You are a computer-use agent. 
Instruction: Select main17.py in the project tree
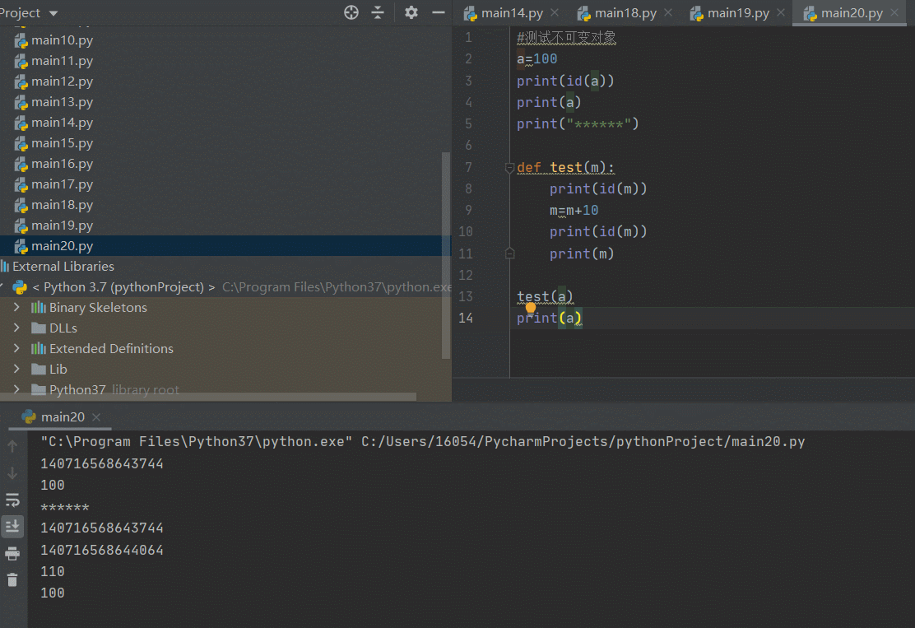pyautogui.click(x=62, y=184)
